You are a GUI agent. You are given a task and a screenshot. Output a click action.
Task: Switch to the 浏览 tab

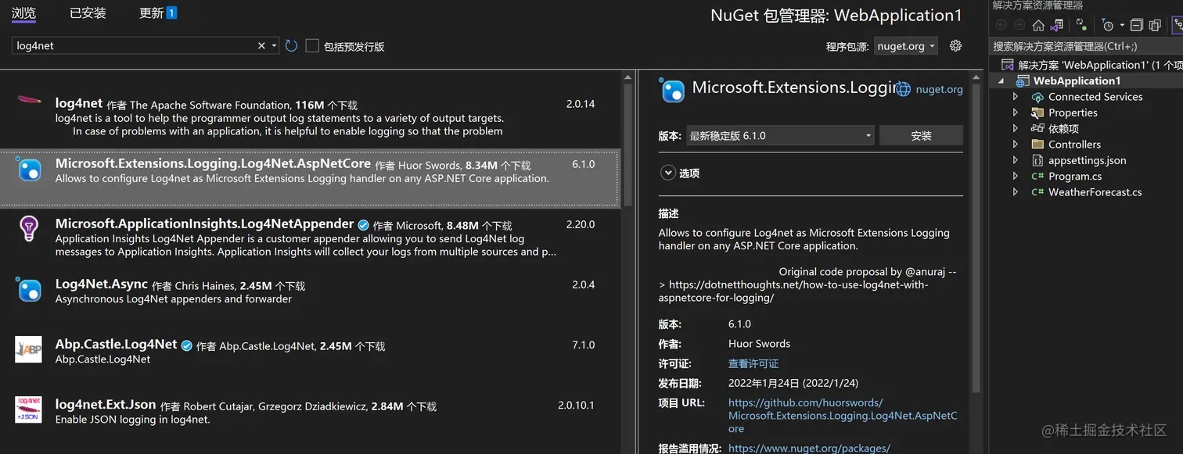23,13
